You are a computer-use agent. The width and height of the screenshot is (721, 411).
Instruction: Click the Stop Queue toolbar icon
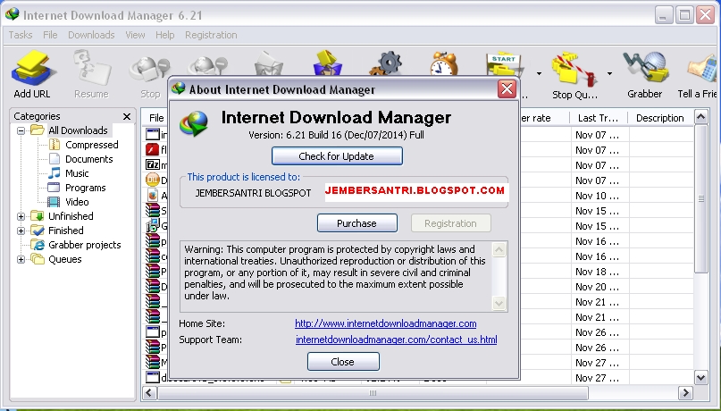pos(574,70)
